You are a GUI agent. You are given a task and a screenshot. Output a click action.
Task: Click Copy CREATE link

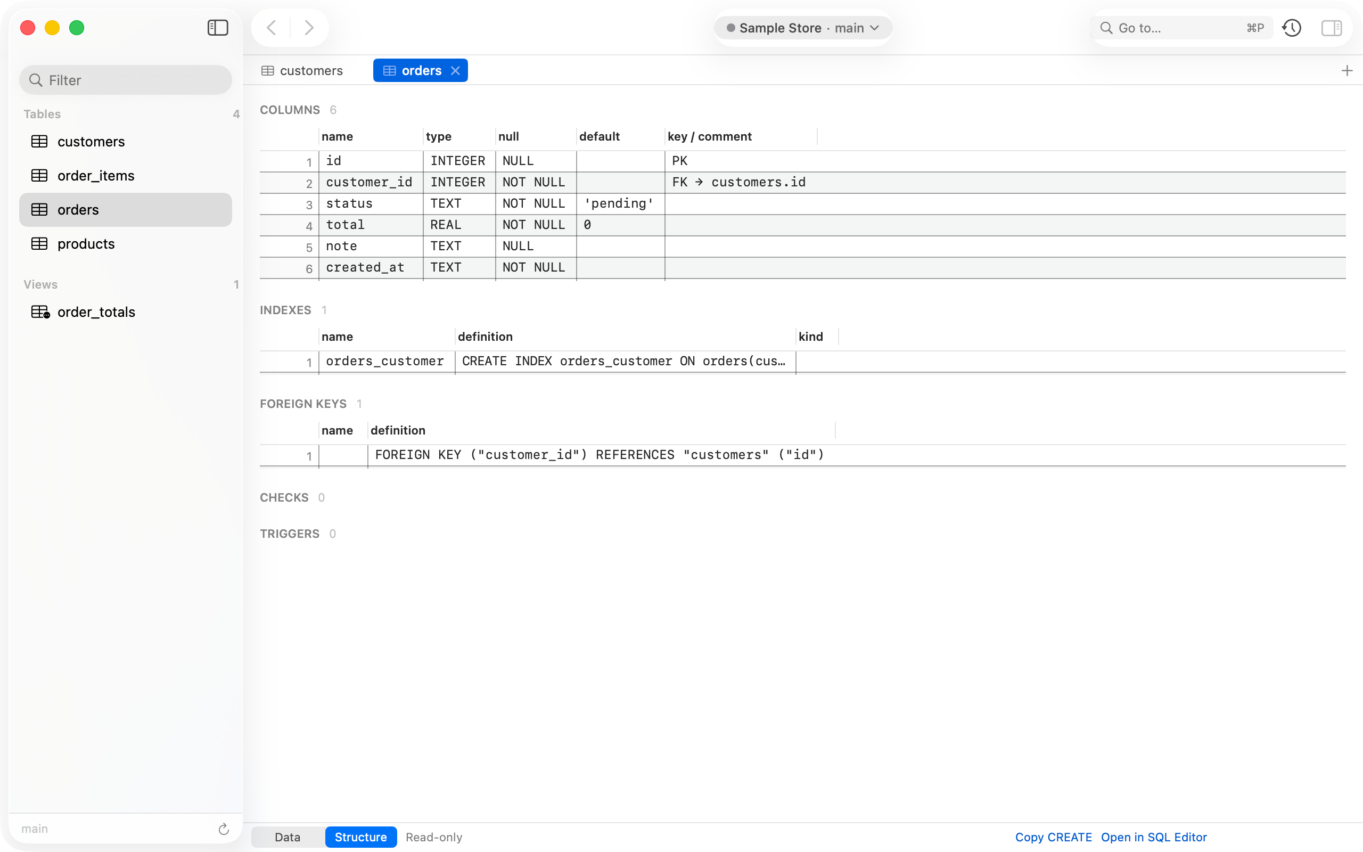[x=1053, y=837]
